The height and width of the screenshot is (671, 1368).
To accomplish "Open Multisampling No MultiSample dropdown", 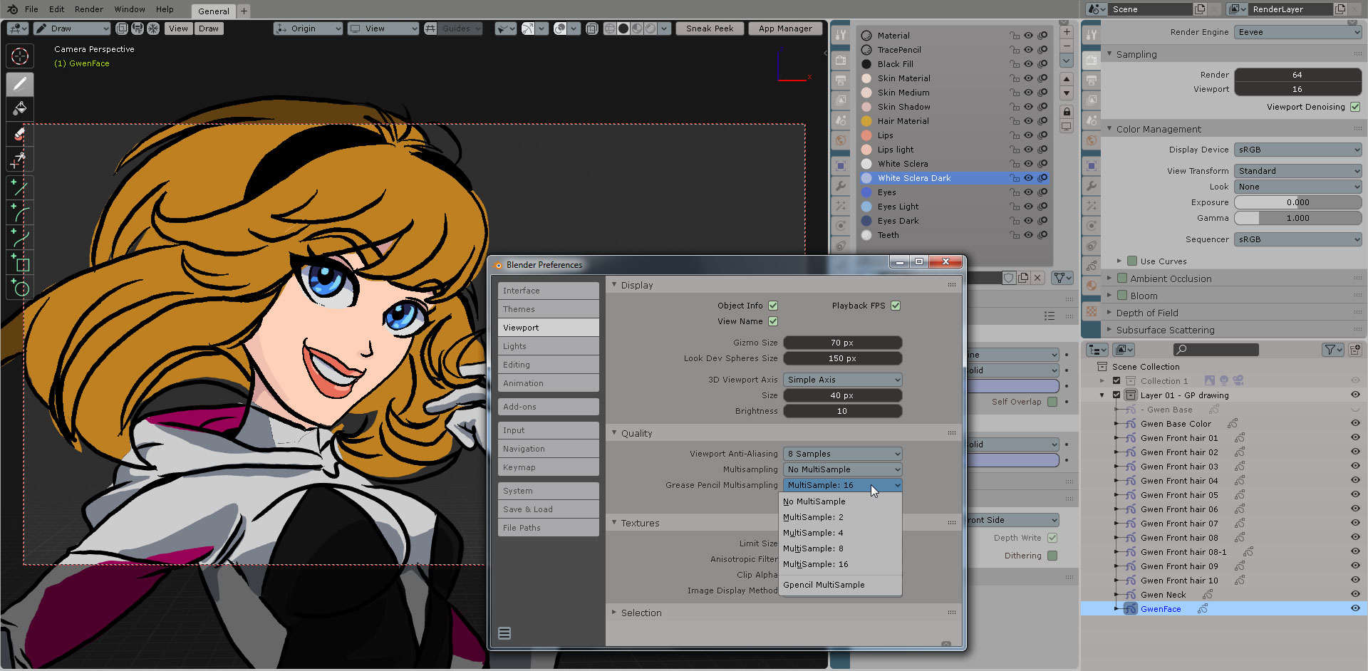I will pos(843,469).
